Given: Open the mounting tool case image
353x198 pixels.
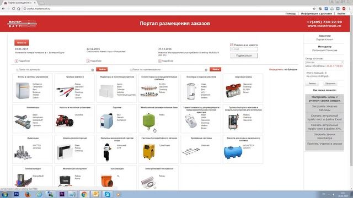Looking at the screenshot, I should pyautogui.click(x=65, y=181).
